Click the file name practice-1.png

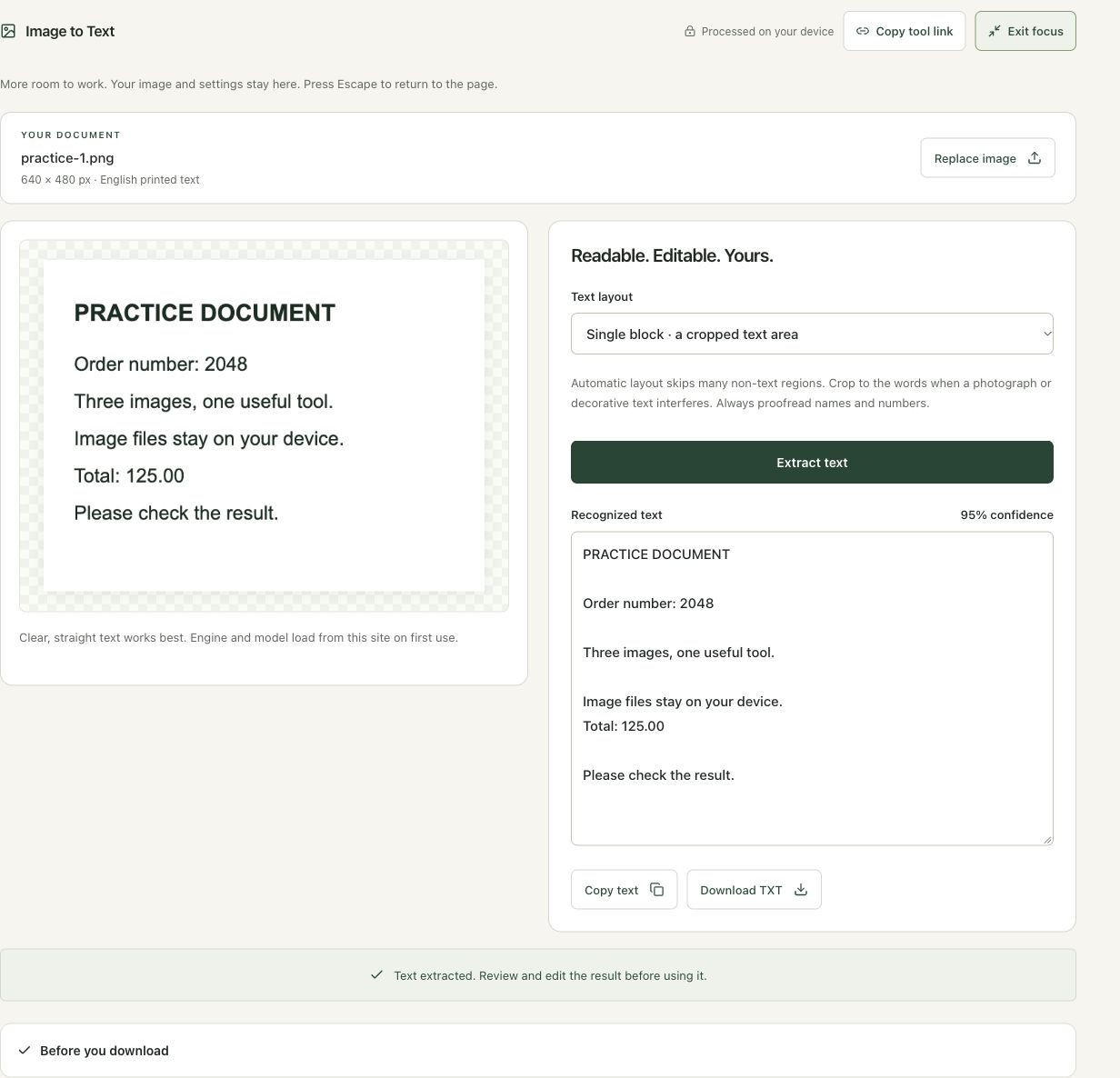tap(67, 157)
